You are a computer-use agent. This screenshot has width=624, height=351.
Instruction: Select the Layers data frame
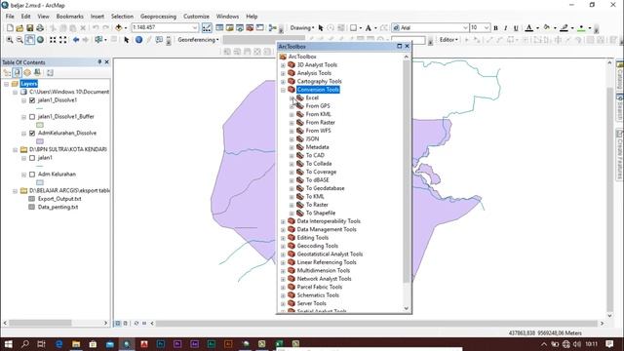click(x=28, y=84)
